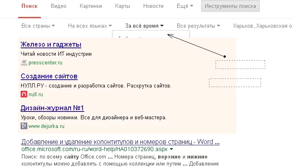Click the www.dejurka.ru address

coord(46,126)
